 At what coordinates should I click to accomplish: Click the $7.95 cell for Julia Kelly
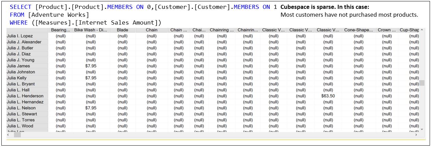pyautogui.click(x=91, y=78)
